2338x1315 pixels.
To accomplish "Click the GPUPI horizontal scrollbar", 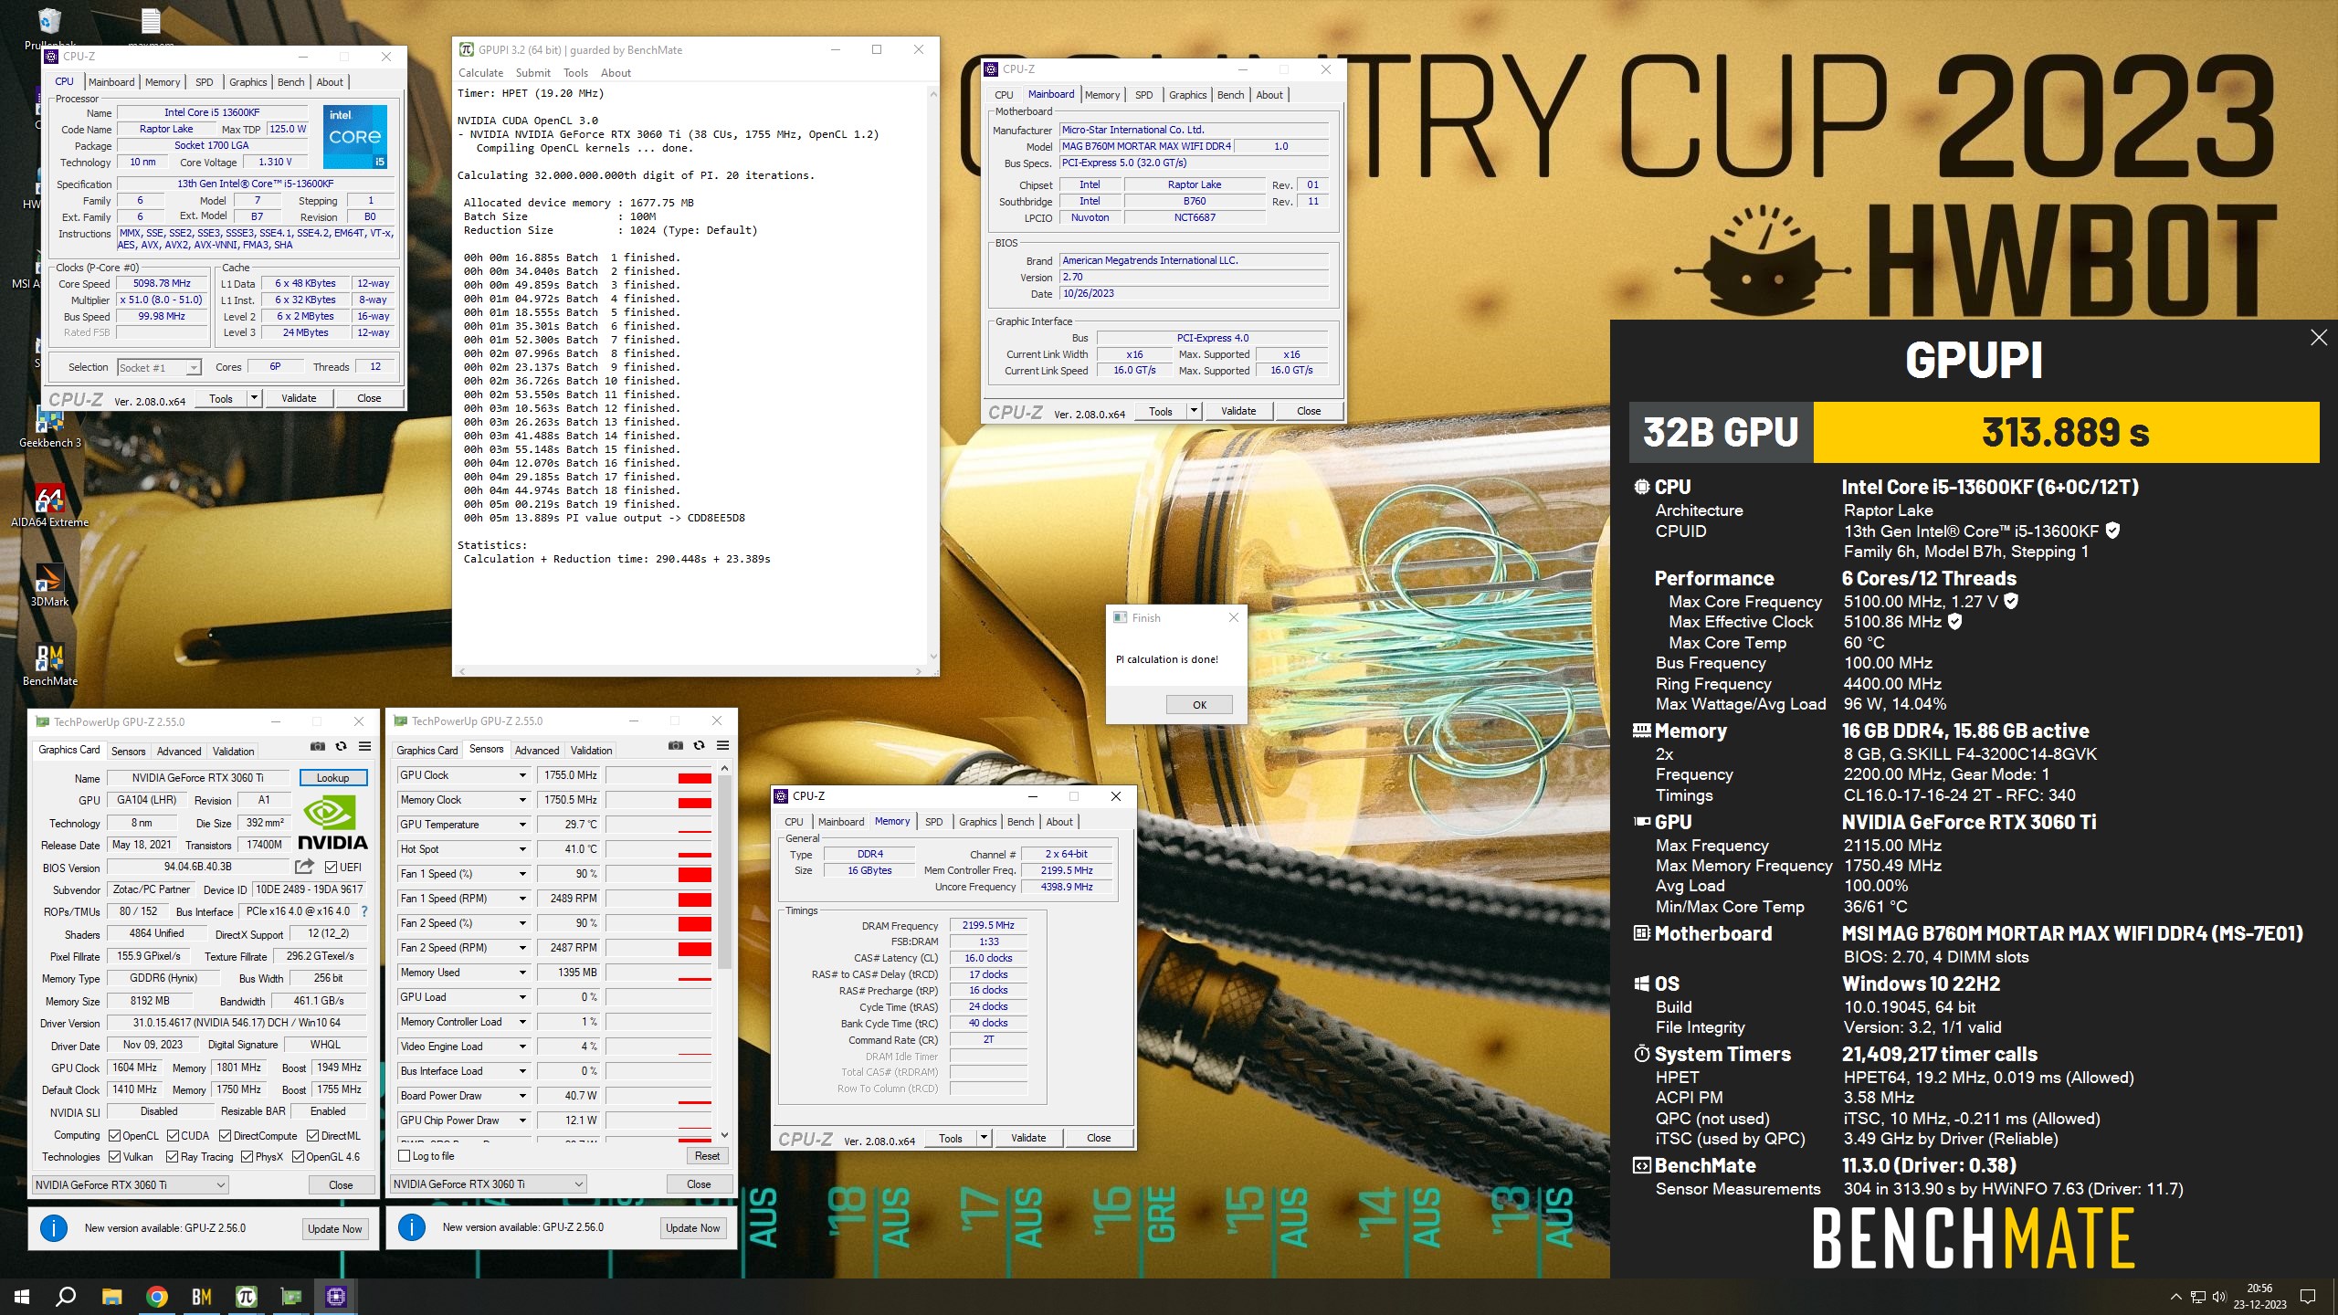I will point(691,670).
